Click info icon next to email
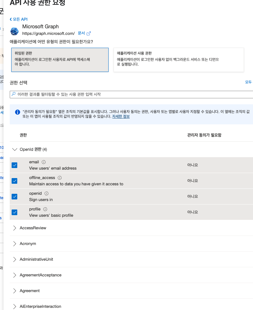The height and width of the screenshot is (310, 253). [x=44, y=162]
